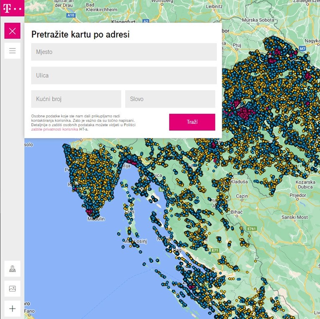Focus the Mjesto input field
The height and width of the screenshot is (319, 320).
coord(124,52)
